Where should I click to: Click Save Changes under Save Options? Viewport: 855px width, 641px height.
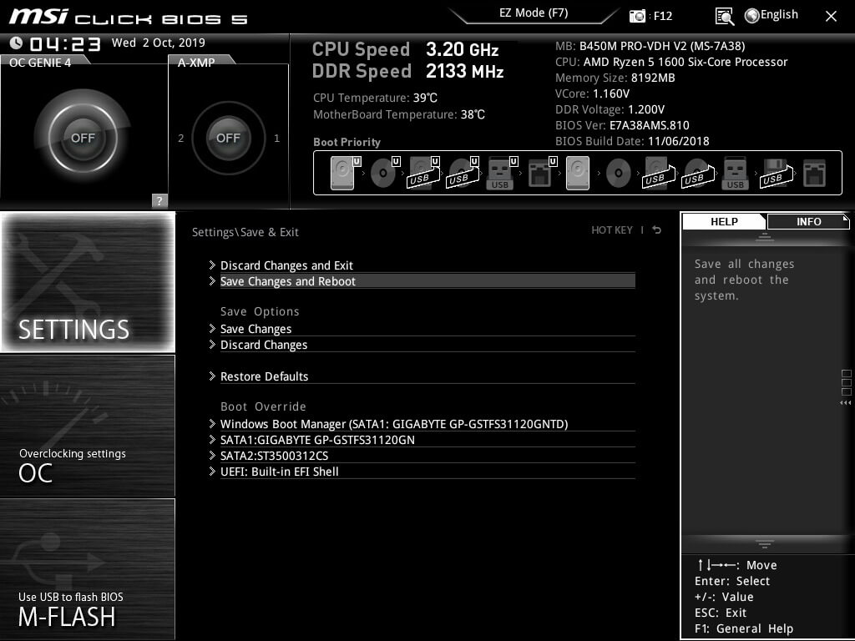422,329
